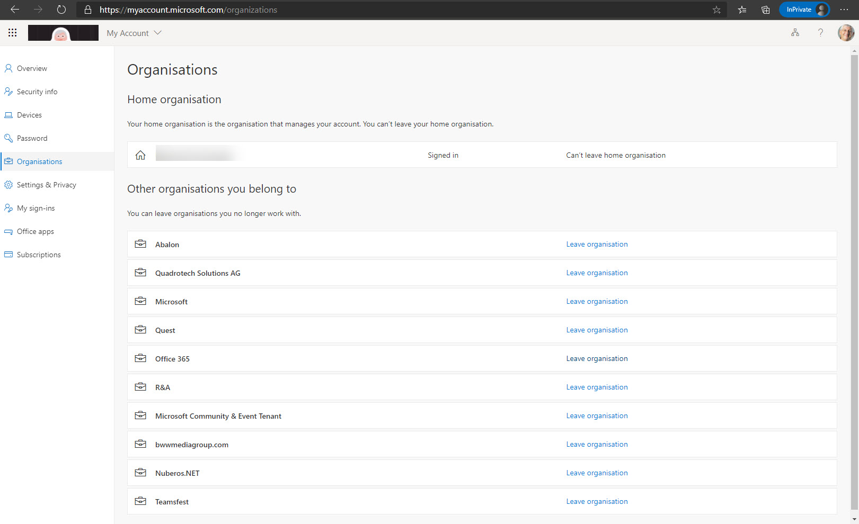Open browser Collections icon

coord(765,10)
